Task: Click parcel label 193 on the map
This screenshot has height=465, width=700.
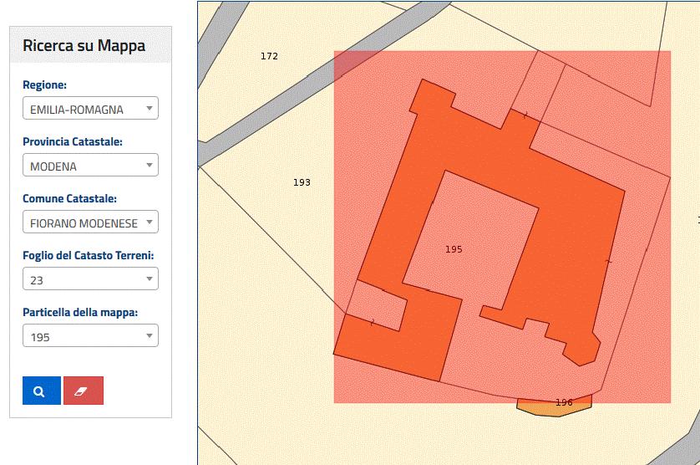Action: tap(302, 182)
